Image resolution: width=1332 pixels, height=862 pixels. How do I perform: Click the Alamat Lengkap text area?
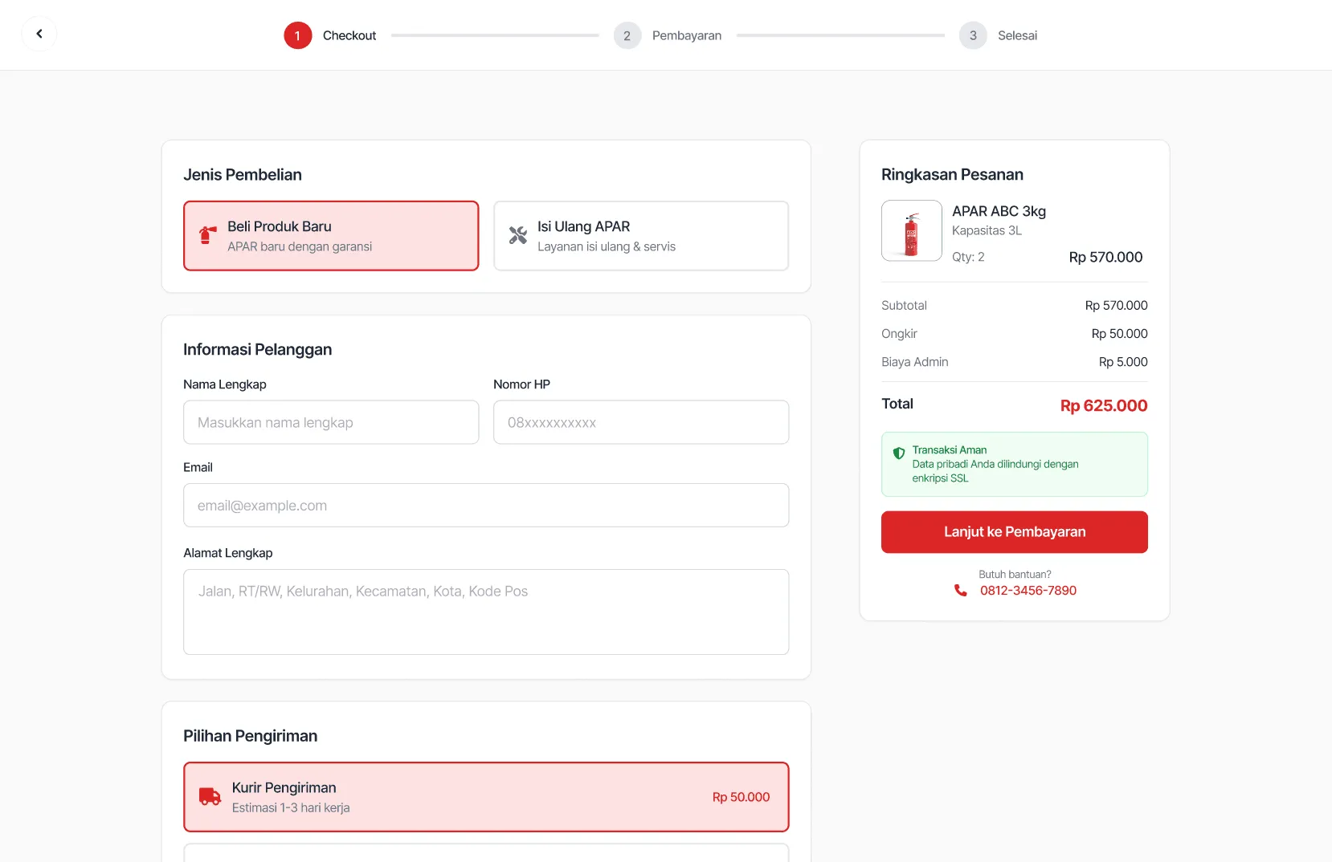pyautogui.click(x=486, y=612)
